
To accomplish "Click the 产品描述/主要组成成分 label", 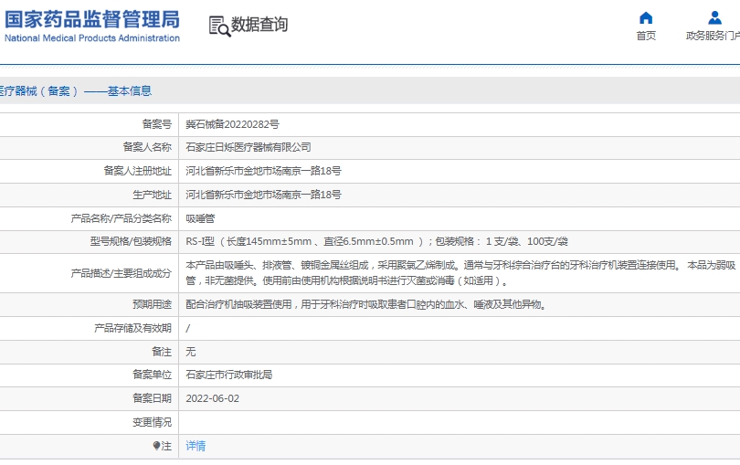I will click(x=122, y=273).
